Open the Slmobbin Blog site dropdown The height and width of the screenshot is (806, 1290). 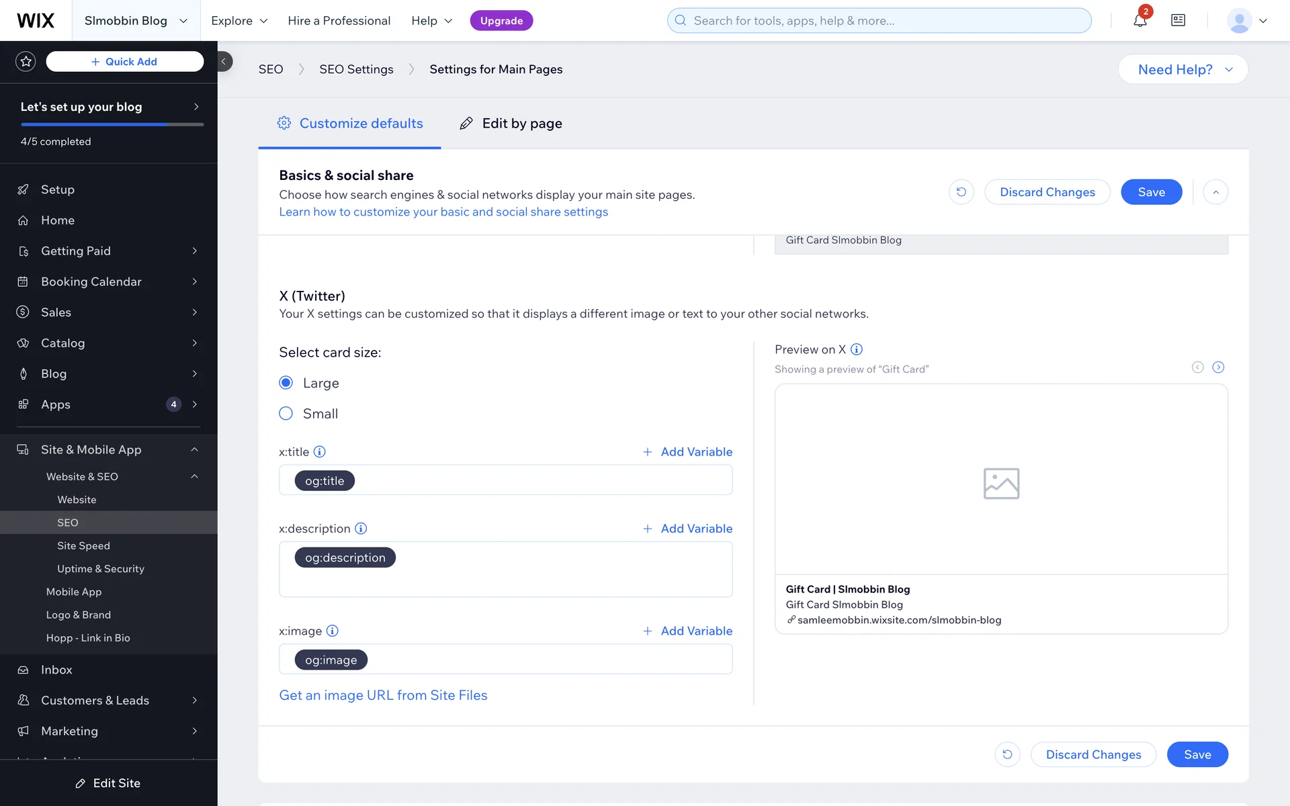pyautogui.click(x=136, y=21)
